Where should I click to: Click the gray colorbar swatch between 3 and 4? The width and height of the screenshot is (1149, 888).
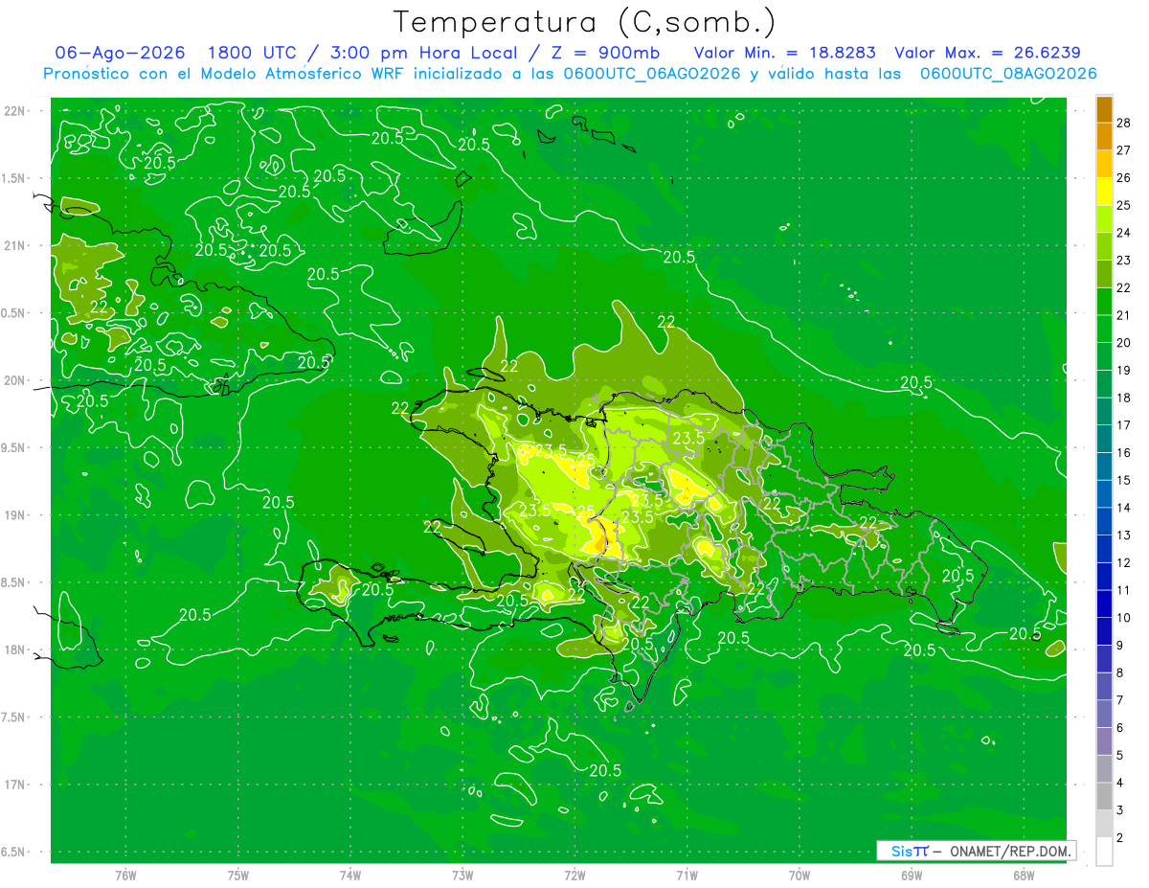pos(1104,797)
